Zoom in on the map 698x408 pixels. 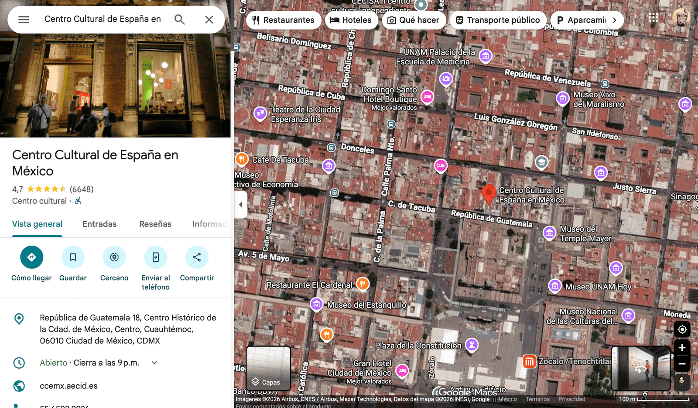682,348
